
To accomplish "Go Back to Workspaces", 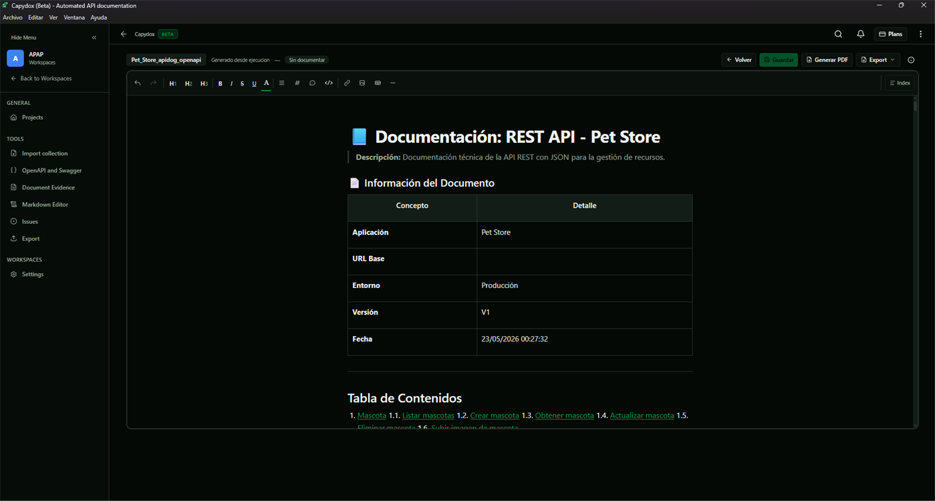I will click(41, 78).
